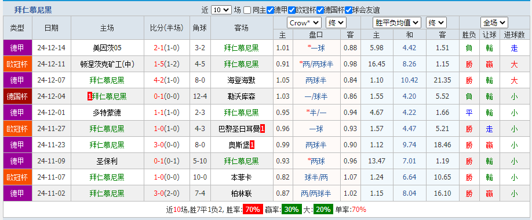Click the away odds value 21.35

(442, 80)
